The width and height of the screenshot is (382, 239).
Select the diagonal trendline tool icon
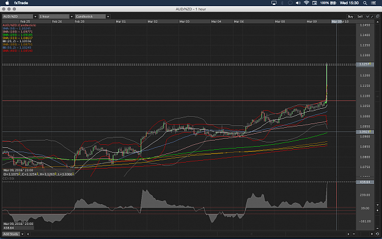(x=372, y=17)
